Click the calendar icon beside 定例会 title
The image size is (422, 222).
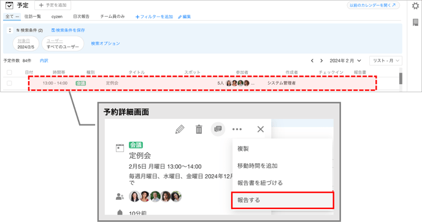[120, 148]
